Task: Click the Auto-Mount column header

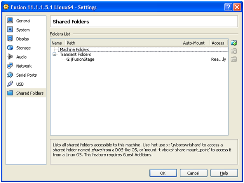Action: tap(195, 43)
